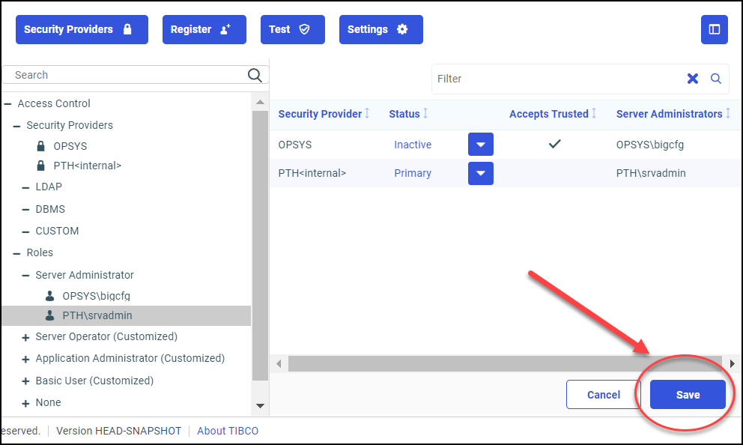Click the magnifier icon in the sidebar search box
Viewport: 743px width, 445px height.
[x=255, y=75]
